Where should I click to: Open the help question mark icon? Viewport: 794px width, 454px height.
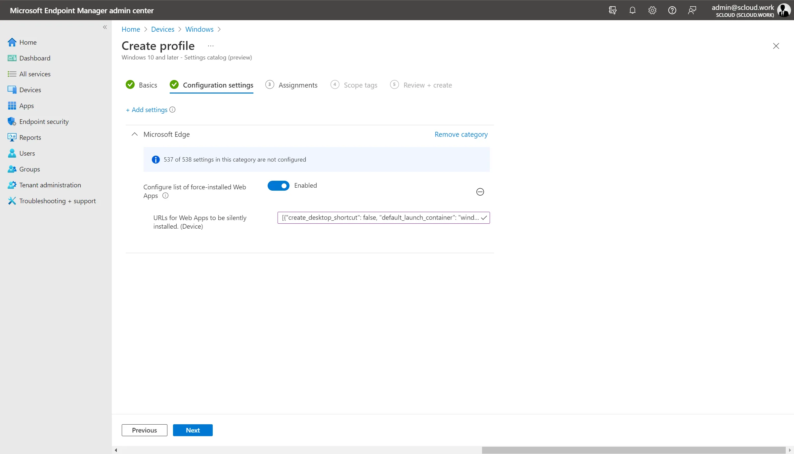coord(672,10)
